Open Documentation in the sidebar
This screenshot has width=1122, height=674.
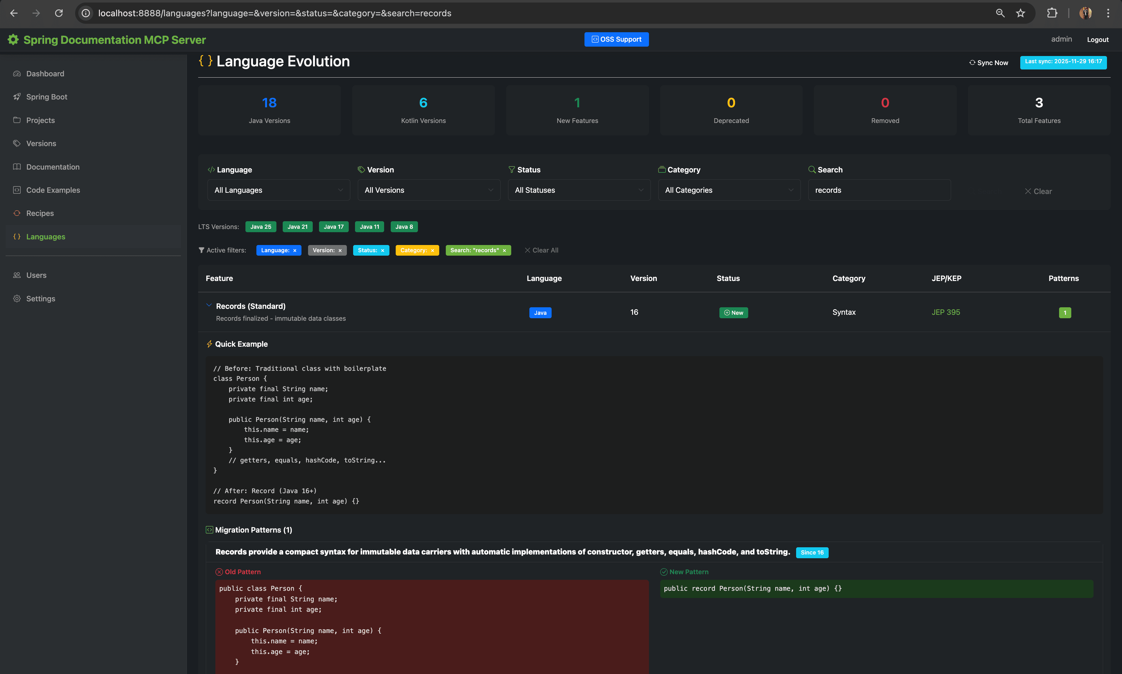tap(53, 167)
